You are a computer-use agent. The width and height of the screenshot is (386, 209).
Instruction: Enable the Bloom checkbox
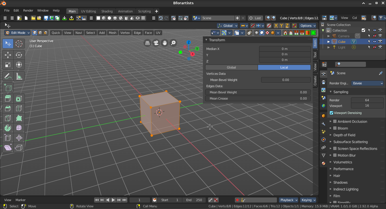click(x=335, y=128)
